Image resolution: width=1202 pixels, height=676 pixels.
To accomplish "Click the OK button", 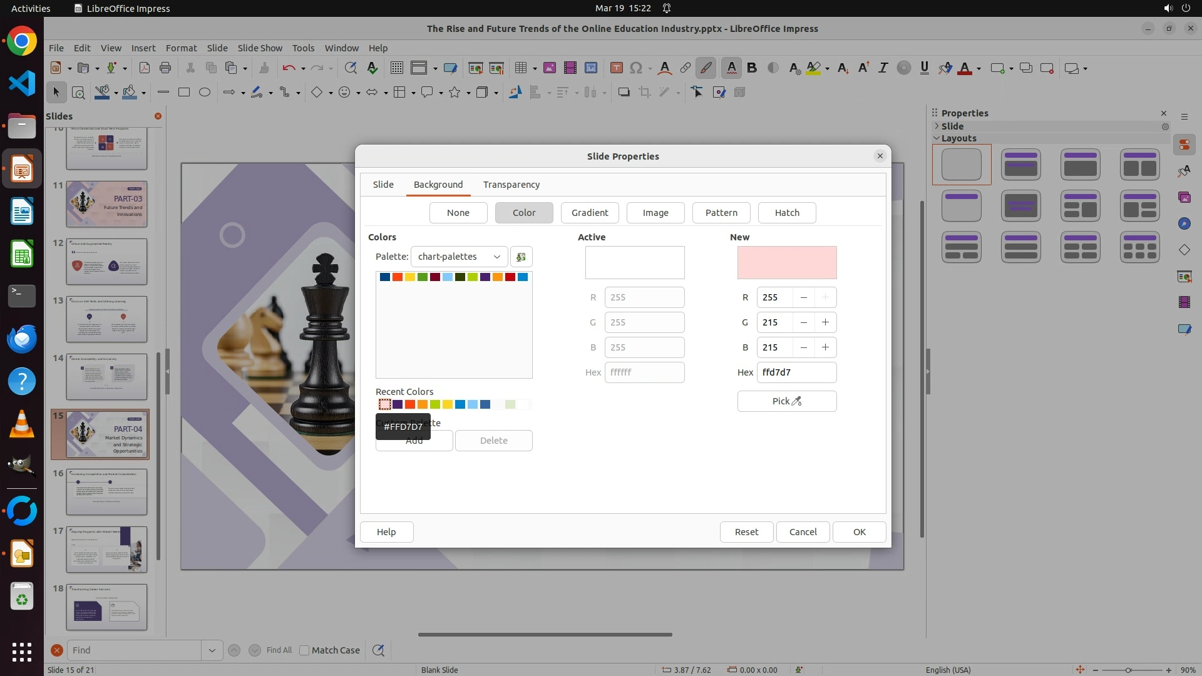I will (x=859, y=532).
